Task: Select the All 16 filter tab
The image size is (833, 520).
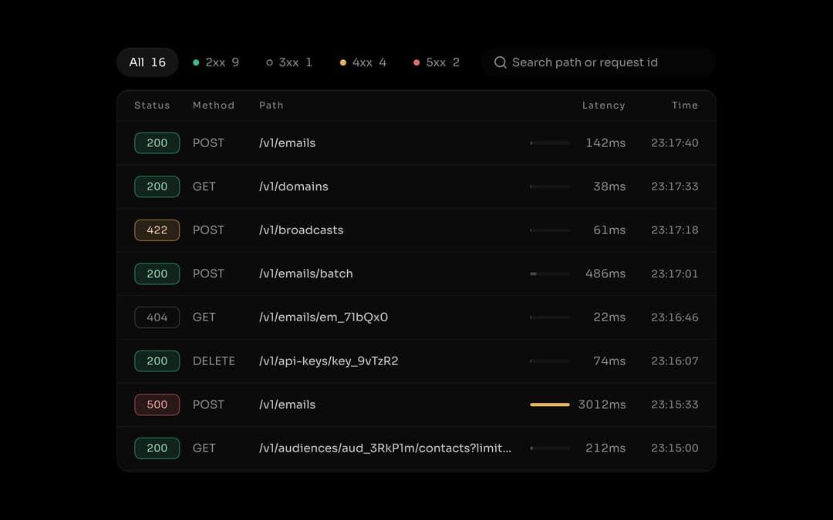Action: (x=147, y=62)
